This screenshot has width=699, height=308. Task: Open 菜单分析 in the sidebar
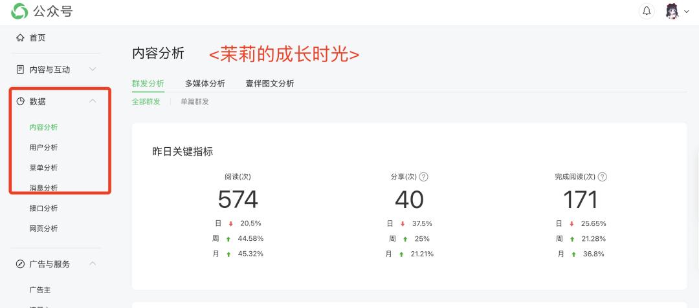pyautogui.click(x=44, y=167)
